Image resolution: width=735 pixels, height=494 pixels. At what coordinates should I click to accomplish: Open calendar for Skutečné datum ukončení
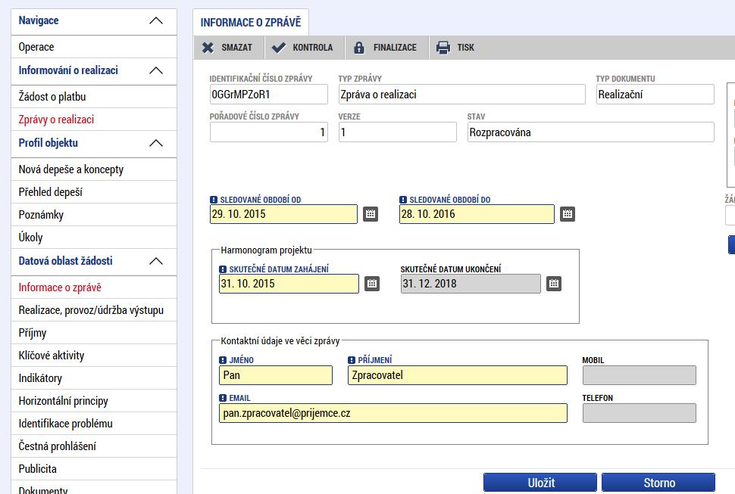554,284
